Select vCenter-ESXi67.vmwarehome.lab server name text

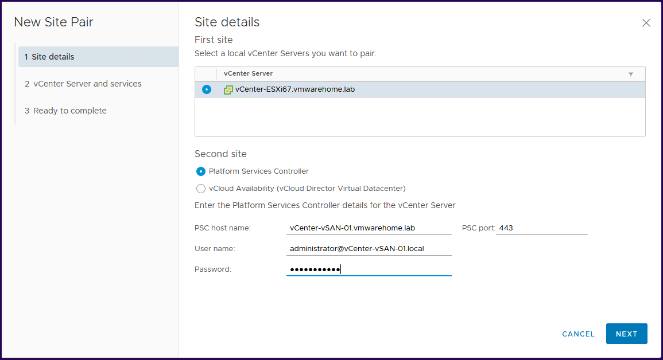tap(294, 89)
